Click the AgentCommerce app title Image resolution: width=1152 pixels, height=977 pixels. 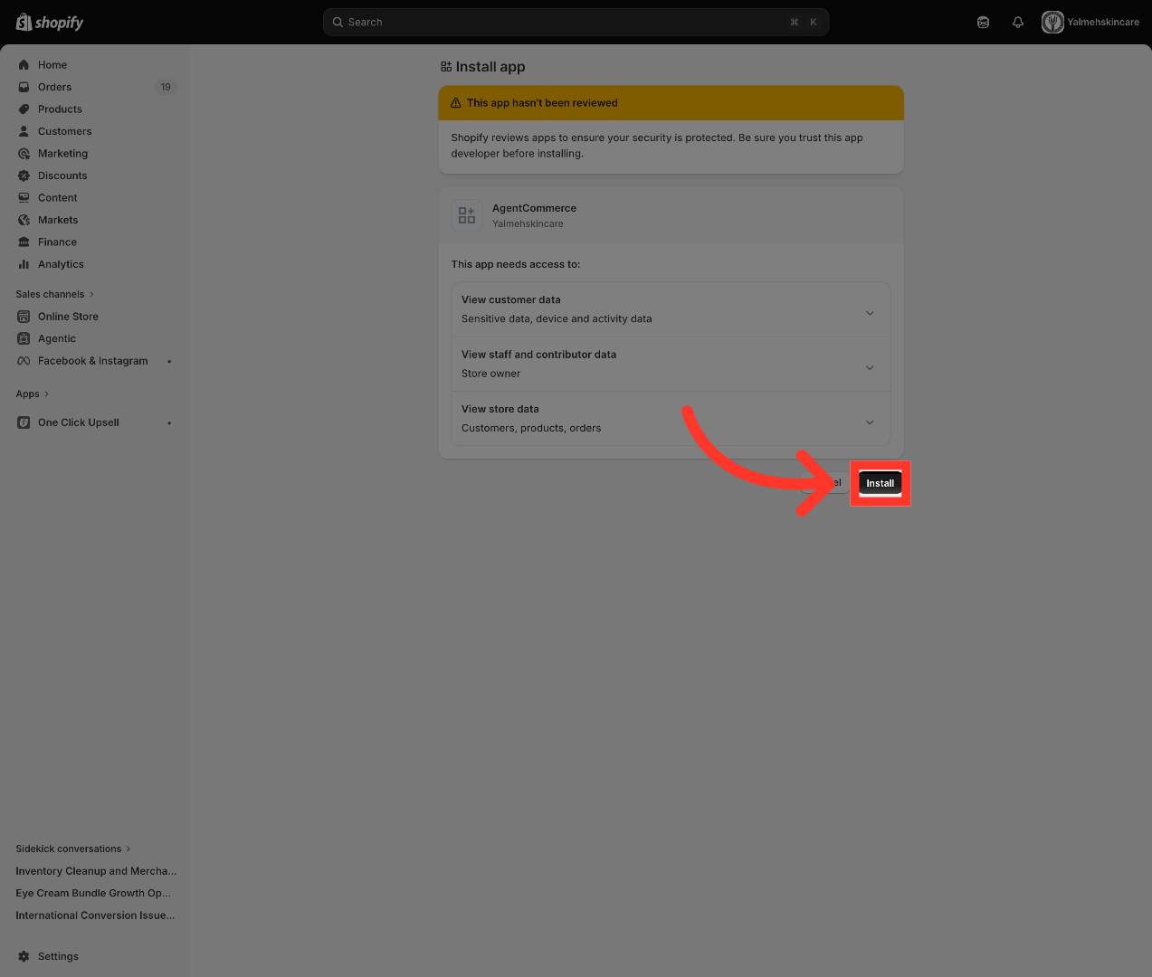[534, 208]
